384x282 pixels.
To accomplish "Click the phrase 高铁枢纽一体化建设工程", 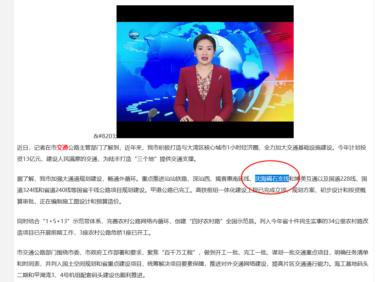I will tap(226, 190).
